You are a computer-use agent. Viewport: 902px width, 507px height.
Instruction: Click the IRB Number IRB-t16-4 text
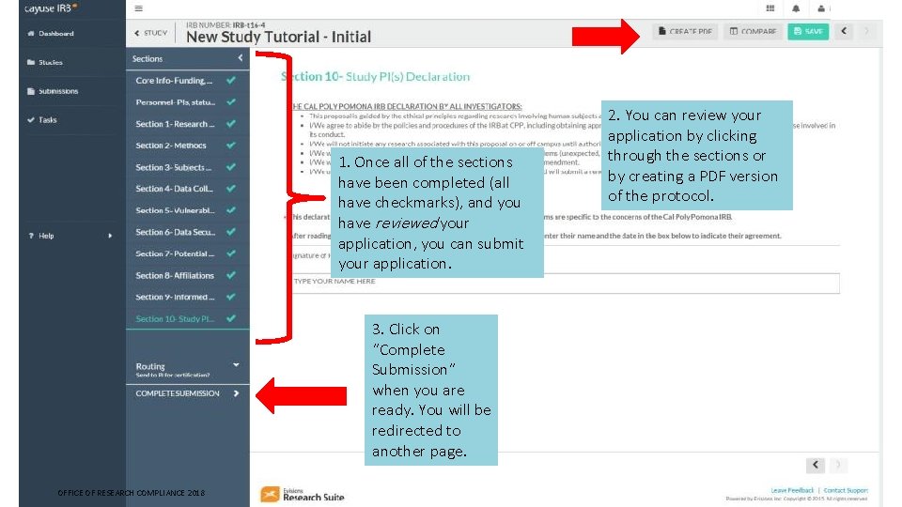pyautogui.click(x=225, y=24)
